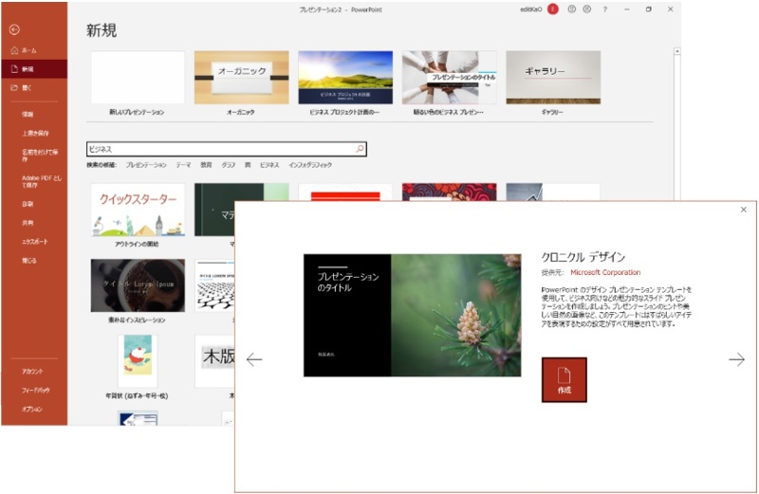This screenshot has width=759, height=494.
Task: Select the 新規 (New) sidebar item
Action: (34, 69)
